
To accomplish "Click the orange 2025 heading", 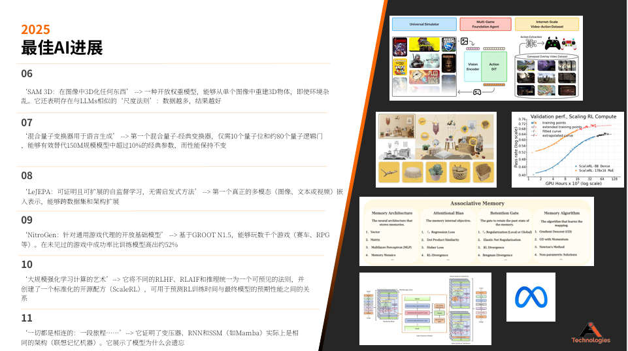I will 35,29.
